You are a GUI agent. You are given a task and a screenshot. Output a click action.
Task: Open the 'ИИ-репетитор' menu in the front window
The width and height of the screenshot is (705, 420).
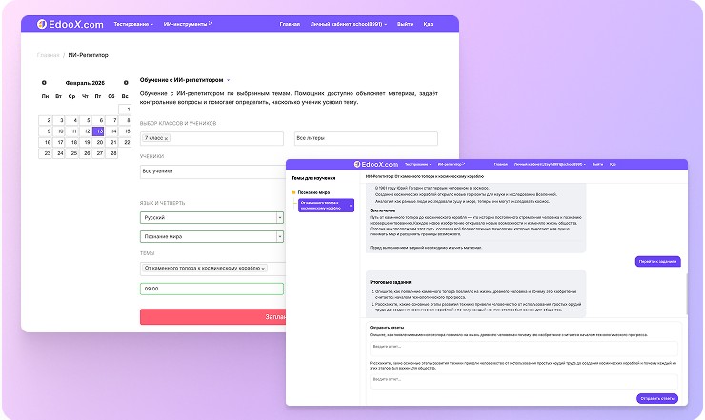(x=452, y=164)
